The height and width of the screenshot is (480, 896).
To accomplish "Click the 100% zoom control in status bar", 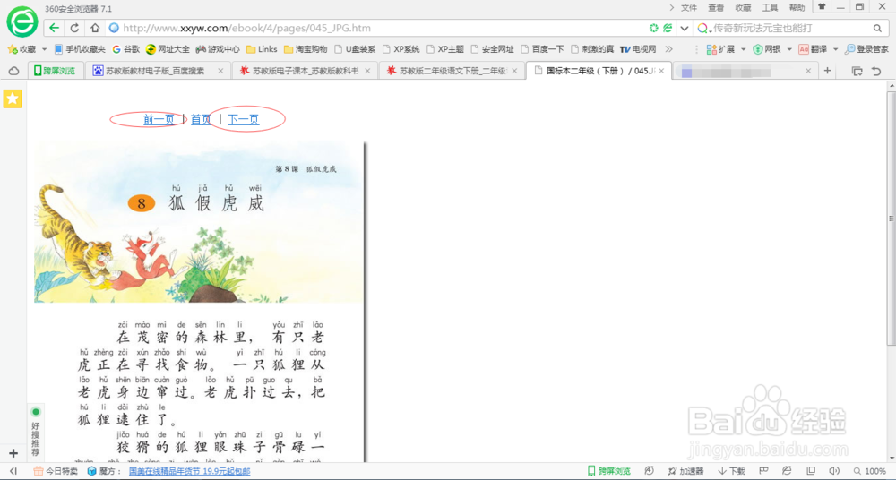I will [871, 471].
